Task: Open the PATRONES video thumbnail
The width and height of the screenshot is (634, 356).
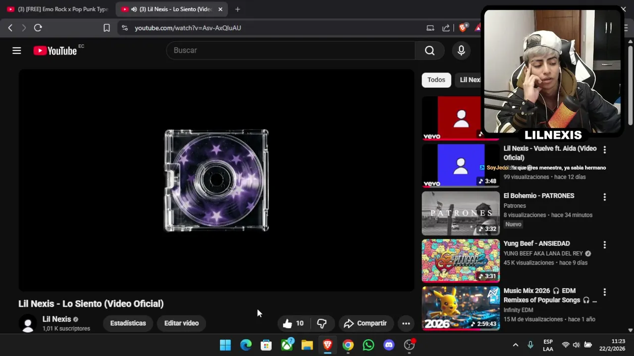Action: (x=461, y=213)
